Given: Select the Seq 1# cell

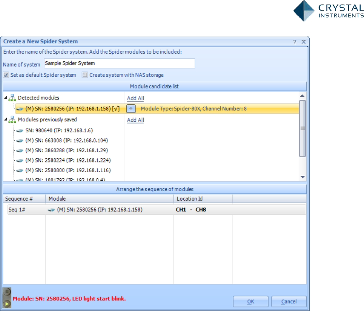Looking at the screenshot, I should [26, 210].
